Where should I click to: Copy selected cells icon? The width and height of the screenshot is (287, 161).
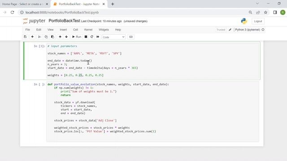click(x=46, y=37)
